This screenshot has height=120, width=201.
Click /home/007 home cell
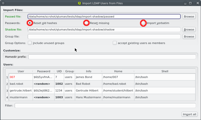pos(118,77)
